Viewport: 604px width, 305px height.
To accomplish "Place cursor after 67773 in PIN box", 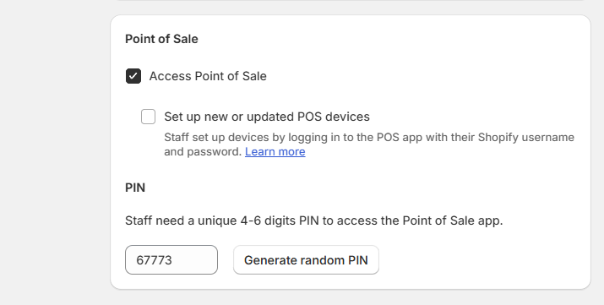I will pos(173,260).
